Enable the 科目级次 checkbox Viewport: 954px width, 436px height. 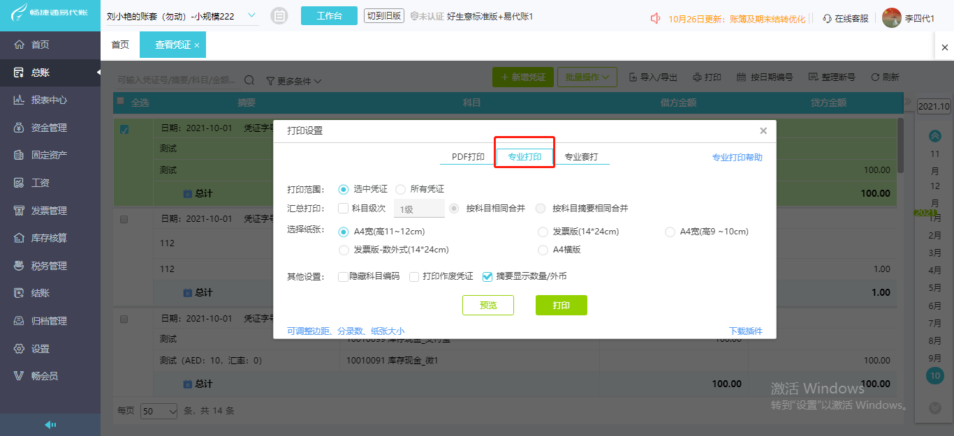pyautogui.click(x=343, y=208)
